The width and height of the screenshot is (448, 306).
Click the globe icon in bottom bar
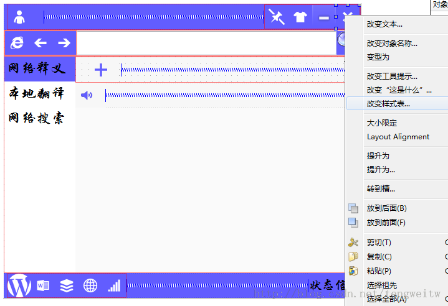[x=90, y=285]
